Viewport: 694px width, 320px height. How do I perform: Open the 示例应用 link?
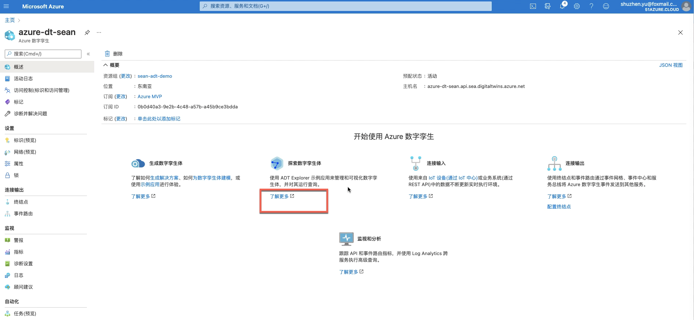[150, 184]
